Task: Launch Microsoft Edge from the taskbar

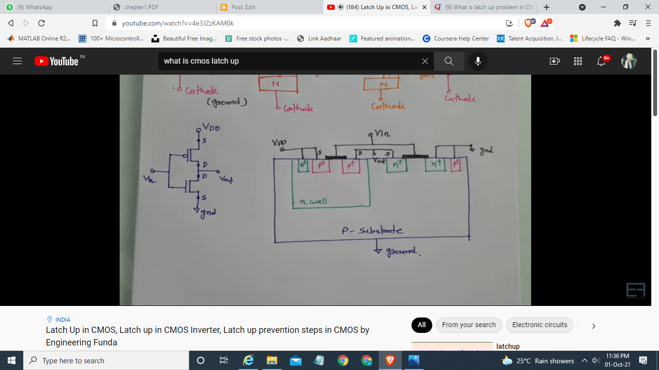Action: tap(248, 360)
